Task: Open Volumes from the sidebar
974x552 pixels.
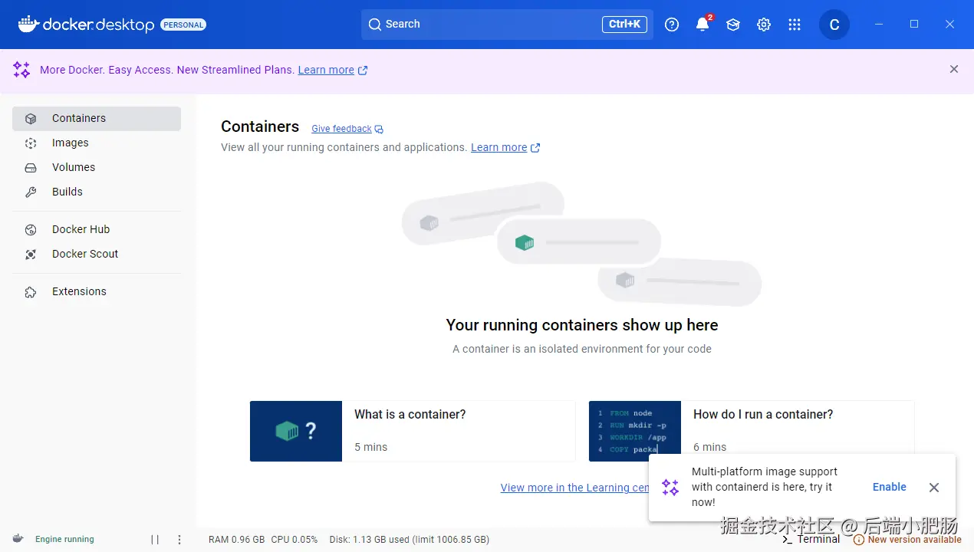Action: [x=97, y=168]
